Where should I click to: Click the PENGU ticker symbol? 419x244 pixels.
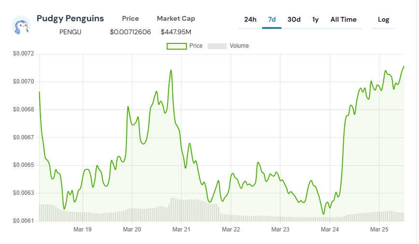point(70,32)
